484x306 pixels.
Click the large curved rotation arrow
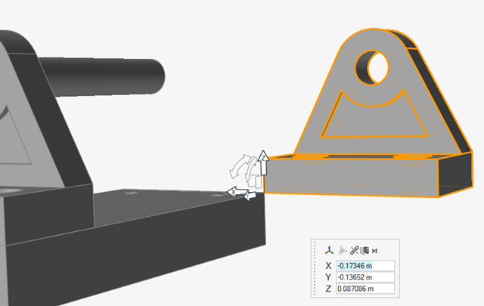click(240, 165)
